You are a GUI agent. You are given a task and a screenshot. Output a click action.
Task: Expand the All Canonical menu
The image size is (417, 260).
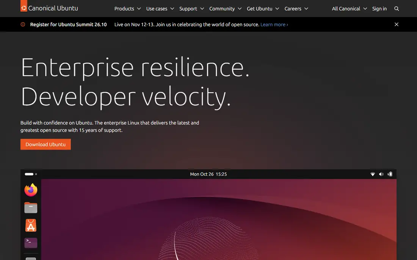tap(349, 9)
